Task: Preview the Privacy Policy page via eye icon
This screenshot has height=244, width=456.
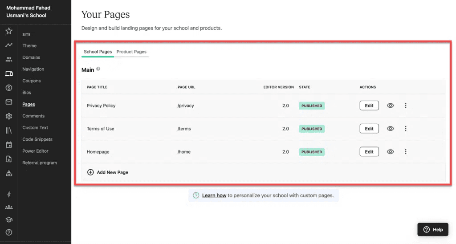Action: [x=390, y=106]
